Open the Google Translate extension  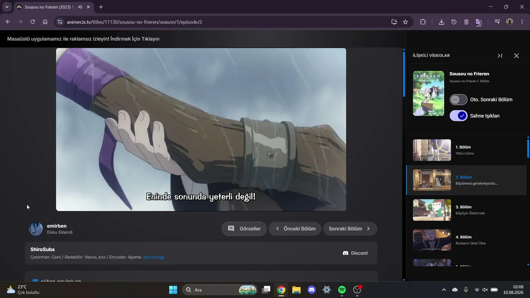coord(479,22)
